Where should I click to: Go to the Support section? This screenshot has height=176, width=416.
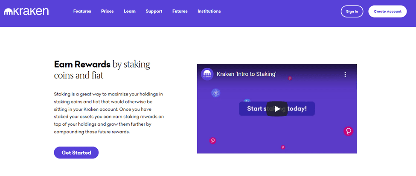[x=154, y=12]
